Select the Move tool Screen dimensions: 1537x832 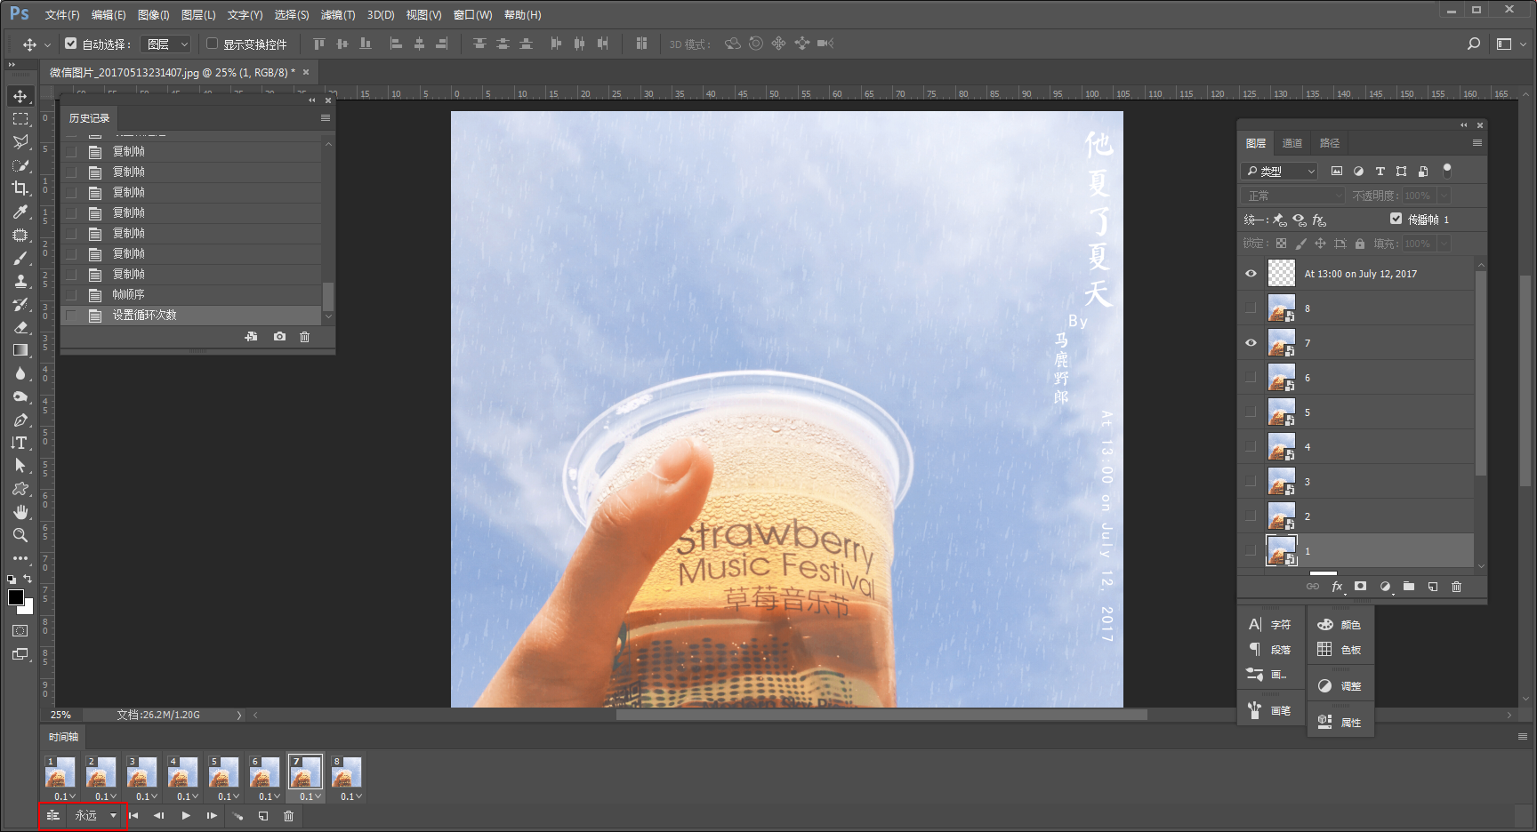tap(20, 96)
